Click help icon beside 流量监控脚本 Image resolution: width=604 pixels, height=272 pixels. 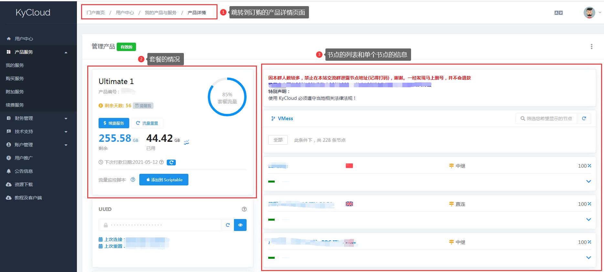coord(133,180)
